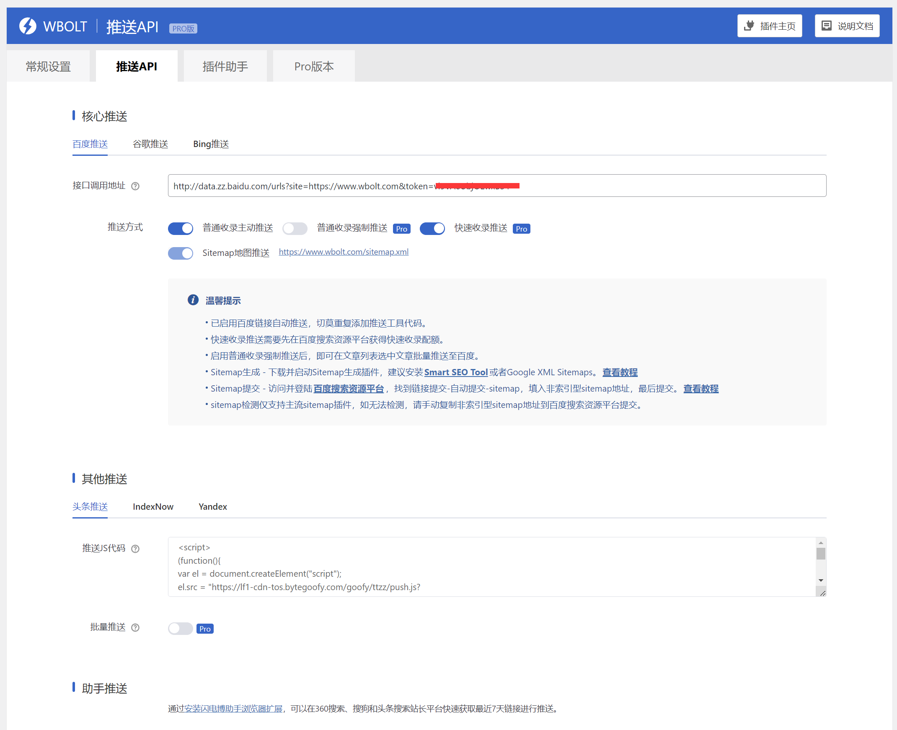The image size is (897, 730).
Task: Open 查看教程 link in Sitemap提交 line
Action: point(701,389)
